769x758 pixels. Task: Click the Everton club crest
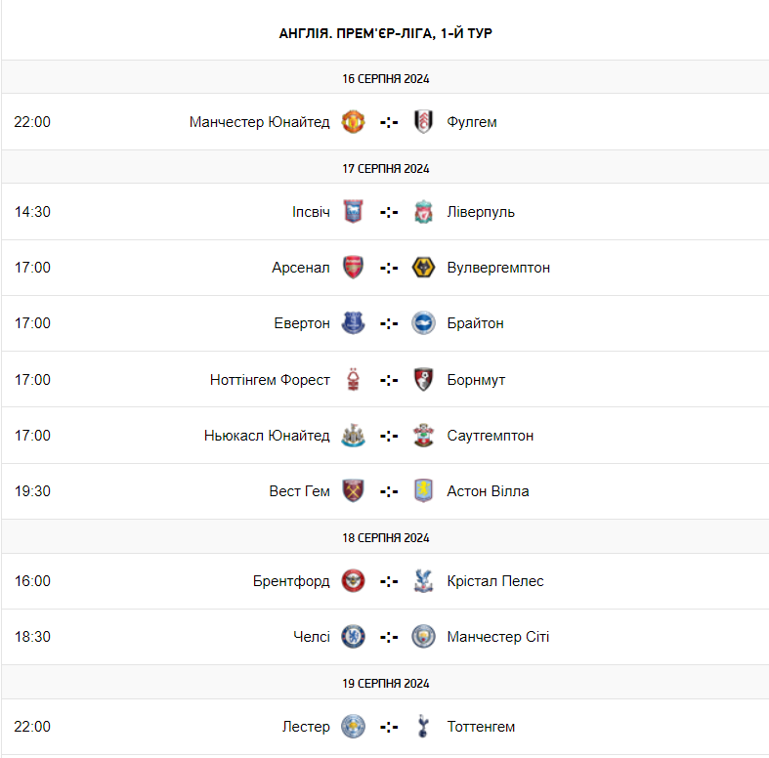354,323
